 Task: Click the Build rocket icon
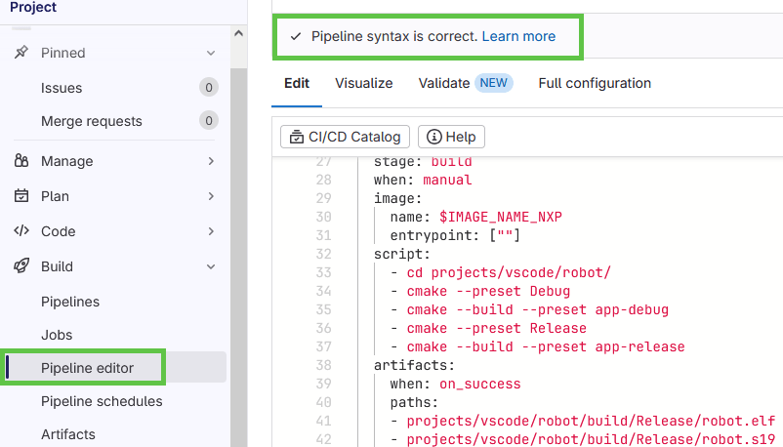(21, 265)
